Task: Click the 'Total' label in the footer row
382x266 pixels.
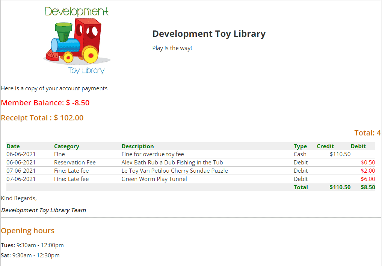Action: pos(300,187)
